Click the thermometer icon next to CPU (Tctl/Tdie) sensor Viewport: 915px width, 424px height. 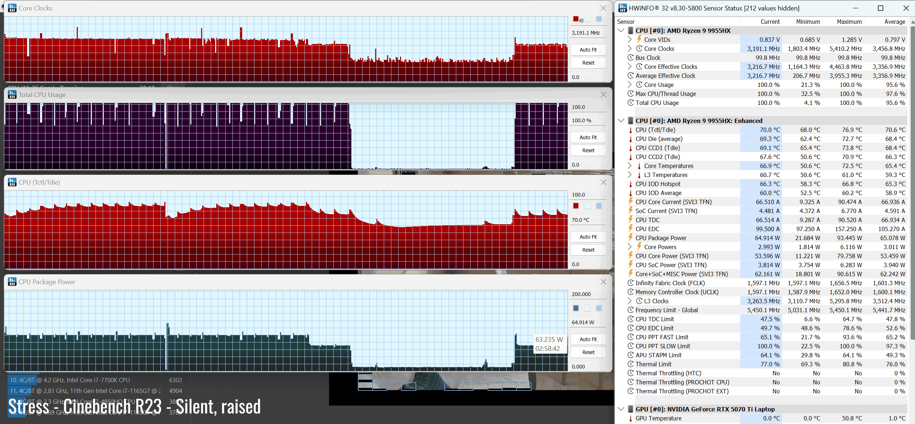[x=630, y=130]
